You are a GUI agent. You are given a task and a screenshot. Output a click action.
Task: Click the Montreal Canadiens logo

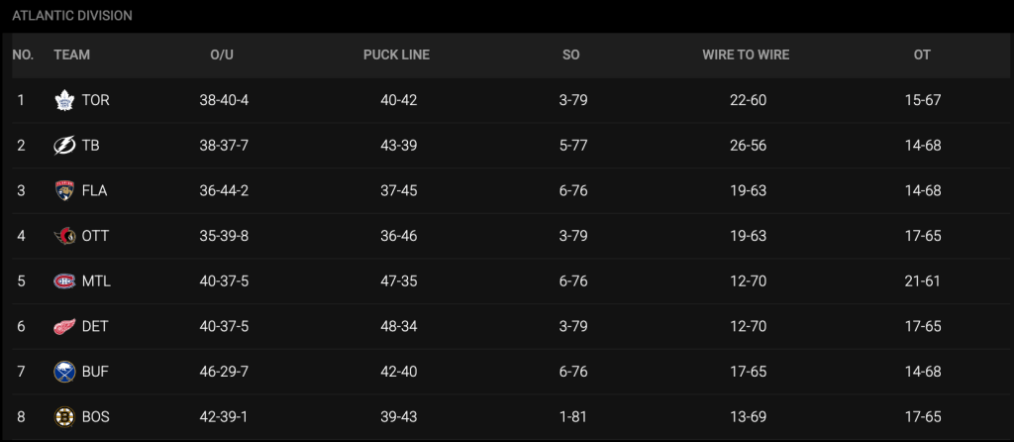(64, 281)
